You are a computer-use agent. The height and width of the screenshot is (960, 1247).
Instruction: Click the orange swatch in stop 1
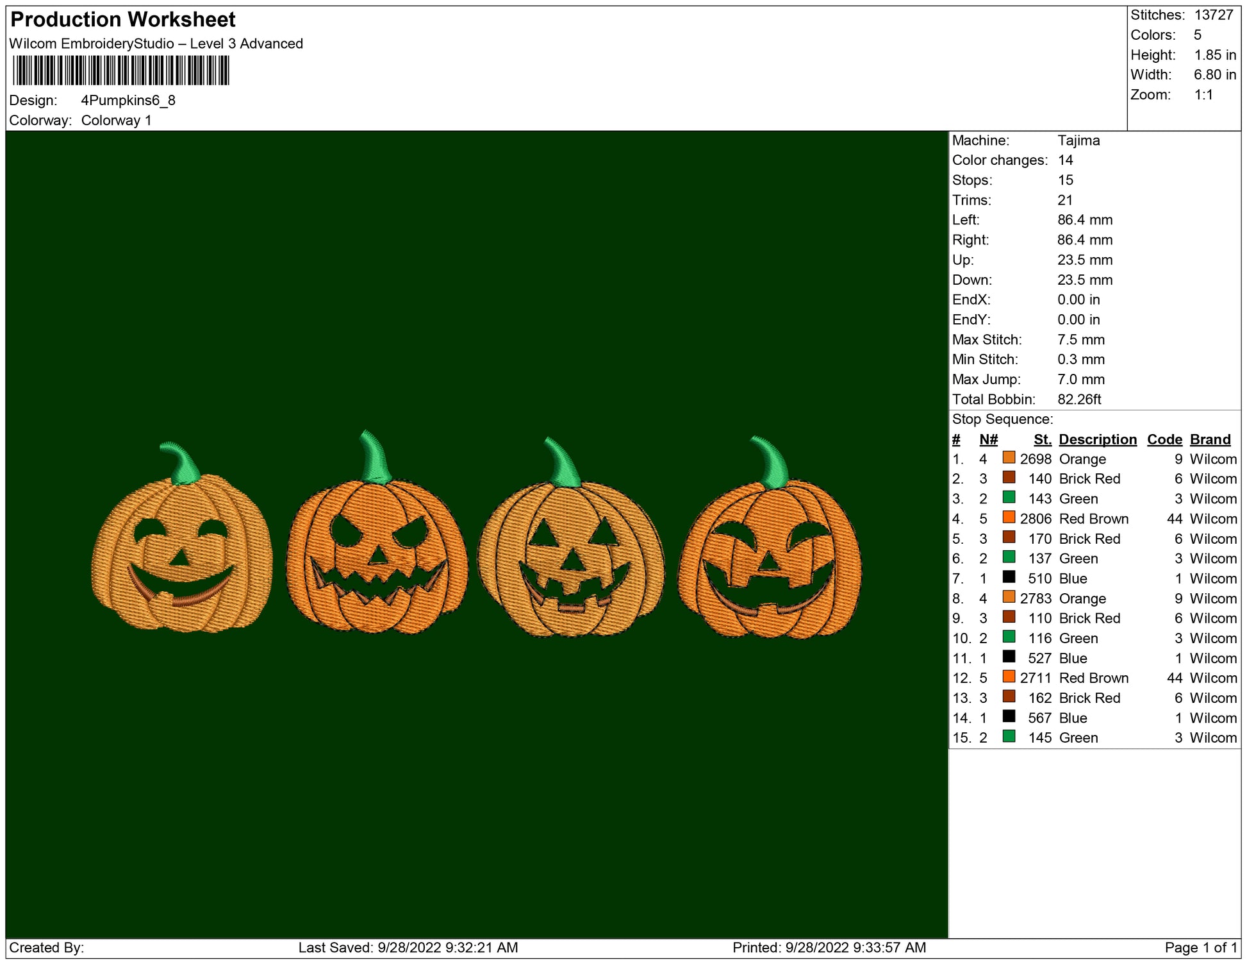(1009, 458)
